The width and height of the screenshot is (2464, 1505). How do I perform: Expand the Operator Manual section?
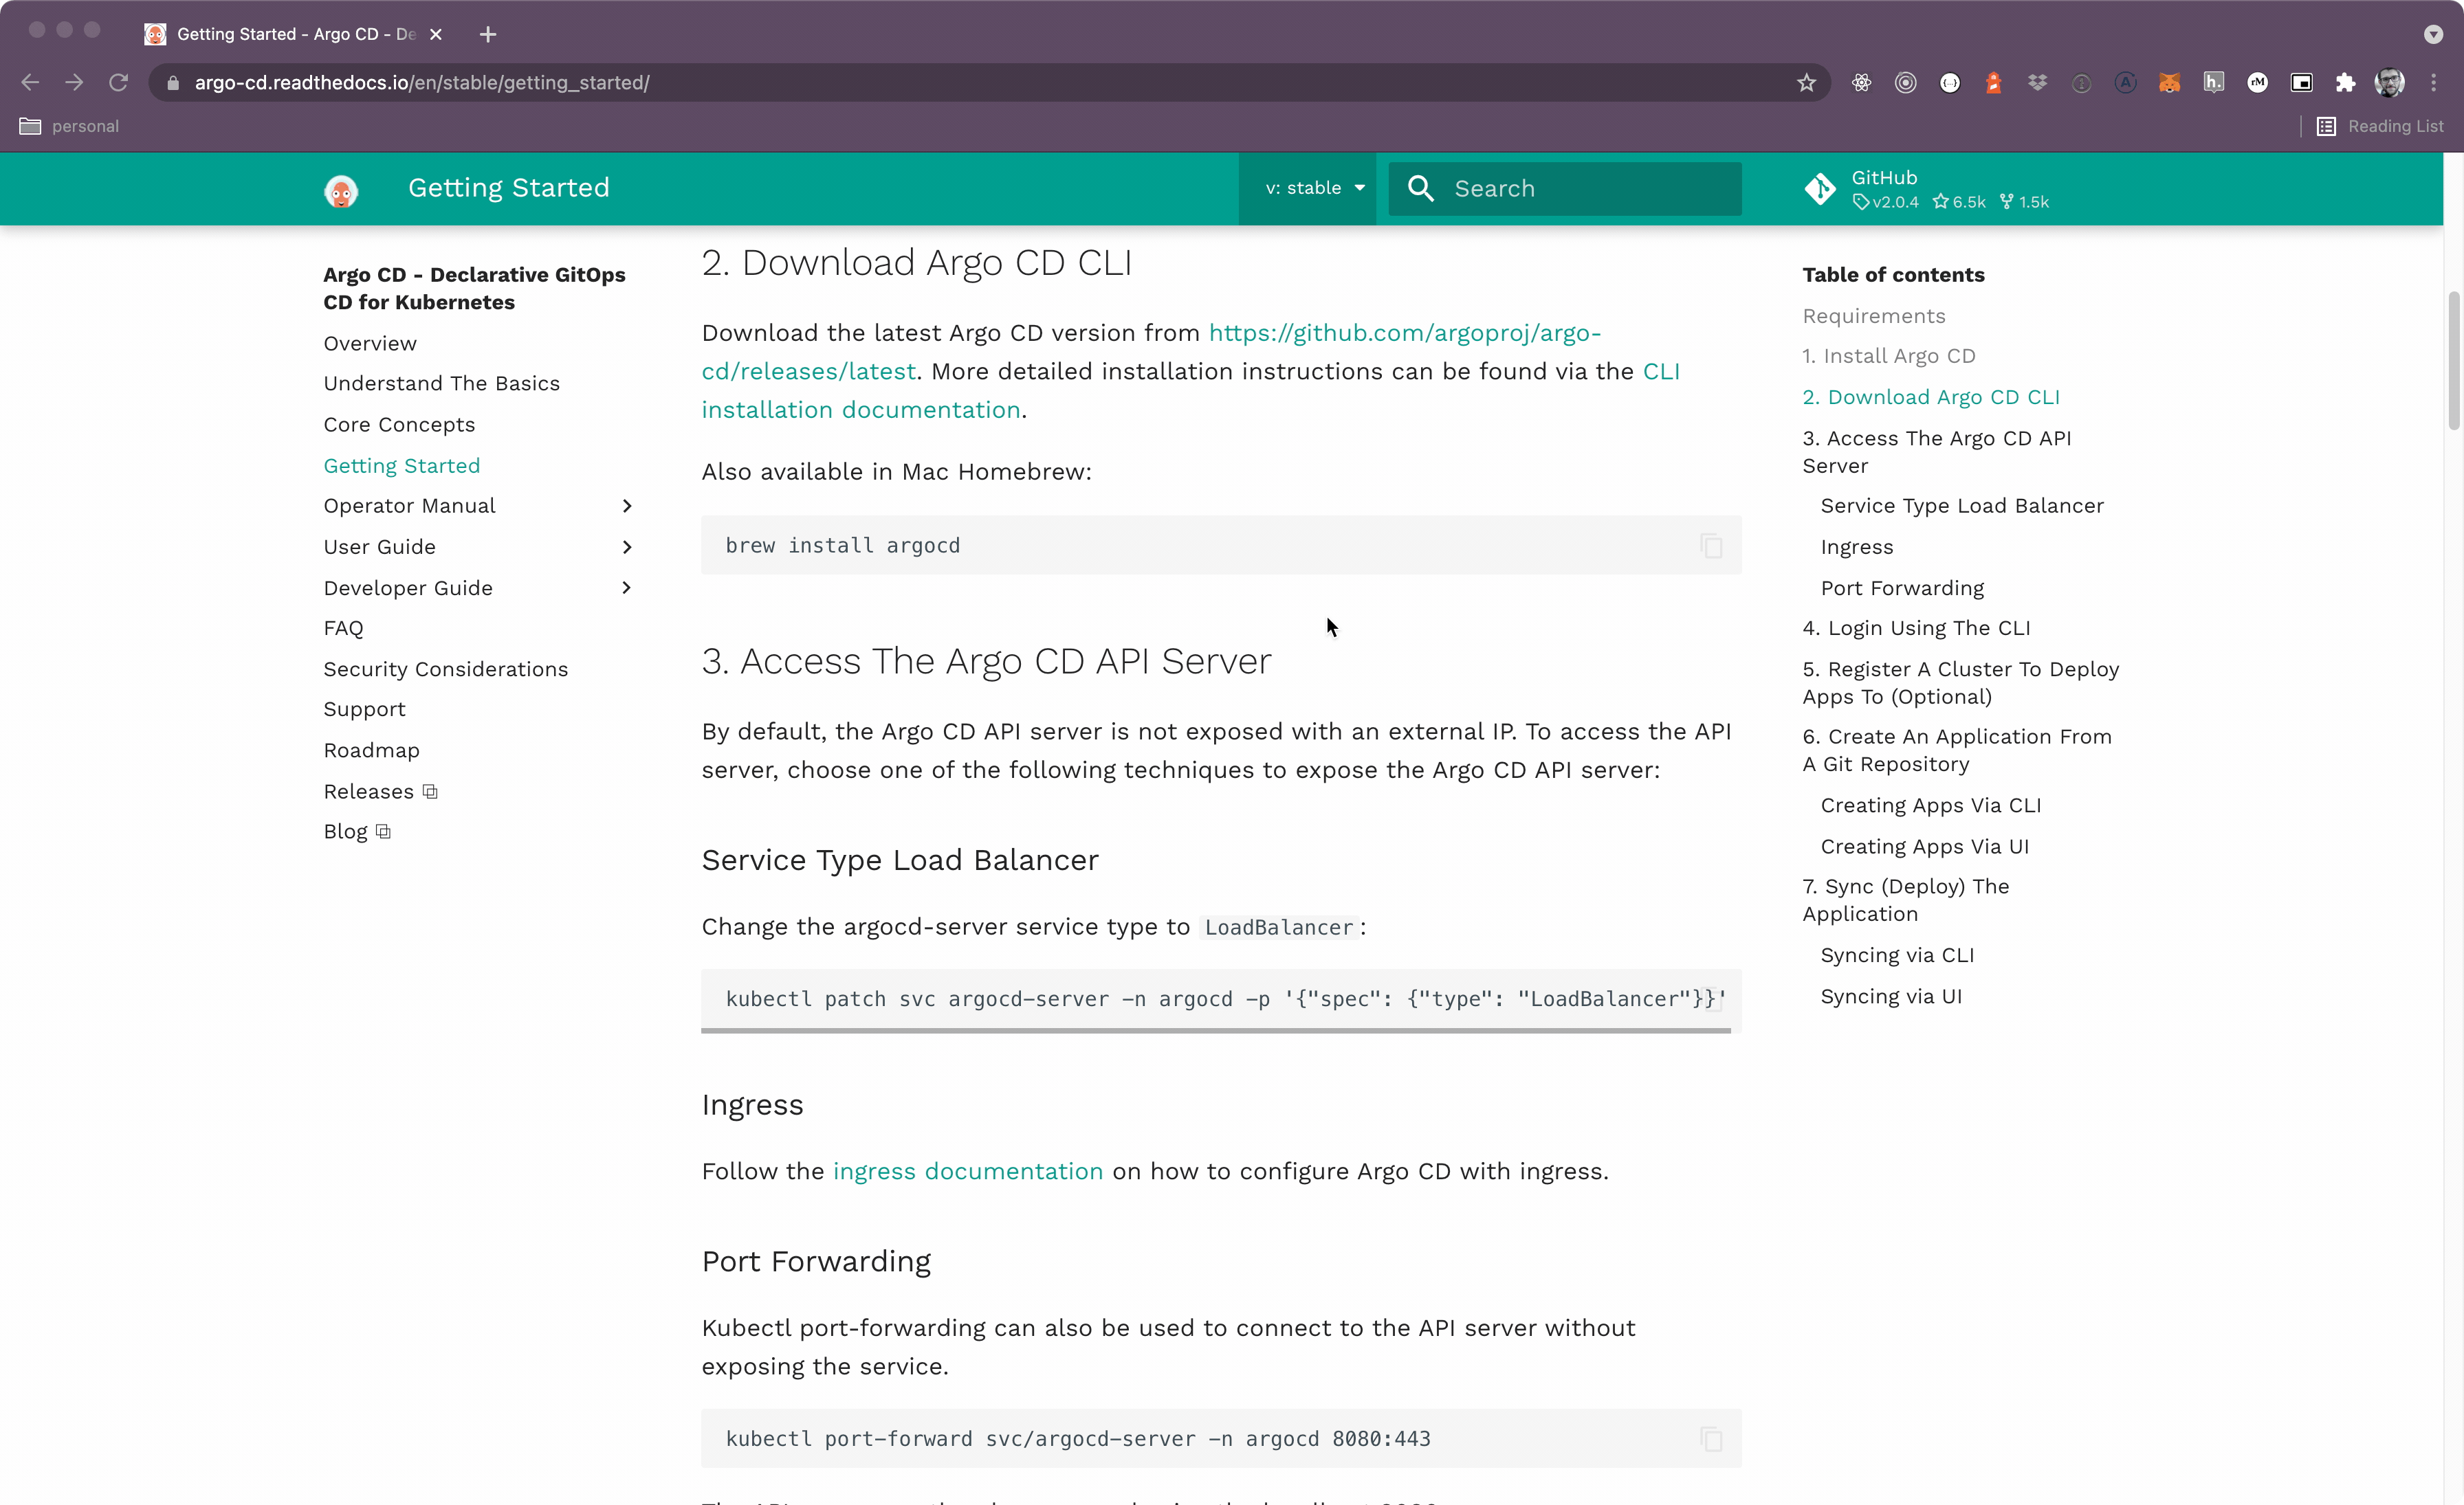point(627,506)
